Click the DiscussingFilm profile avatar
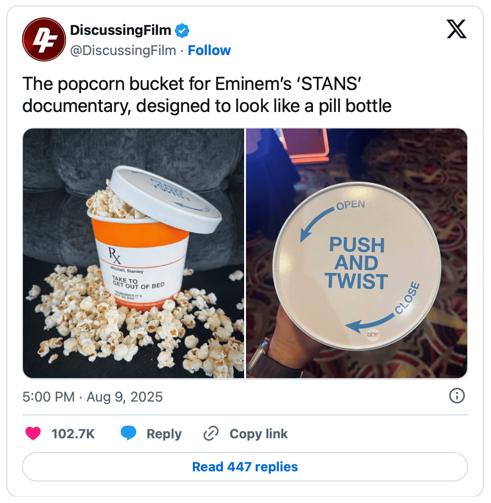The height and width of the screenshot is (503, 491). pos(44,39)
